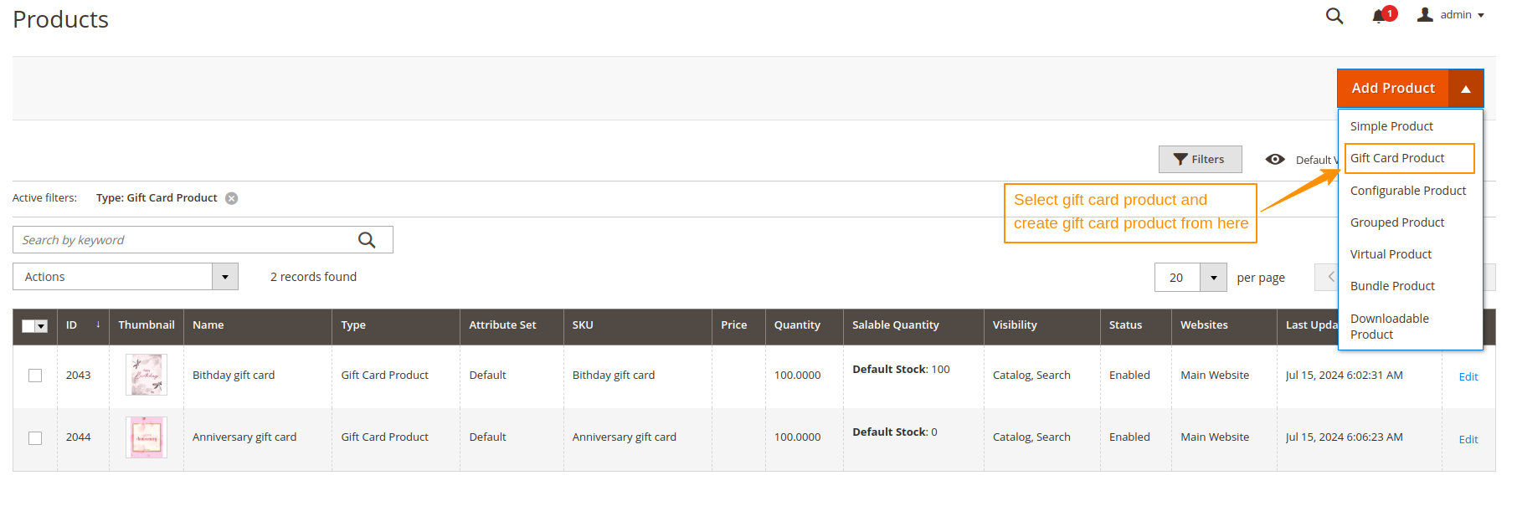Check the box for product 2044

35,437
